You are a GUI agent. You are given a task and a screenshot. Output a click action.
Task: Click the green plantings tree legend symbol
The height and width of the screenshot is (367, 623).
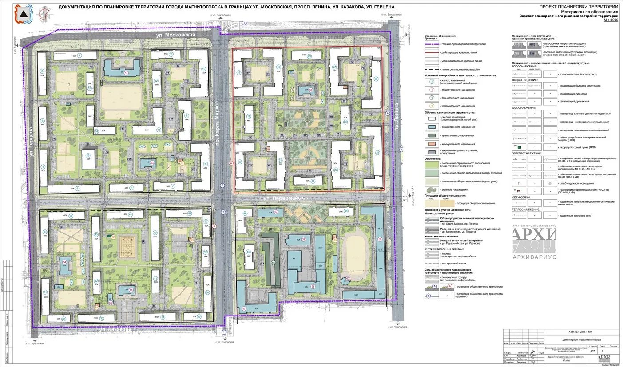pos(432,189)
